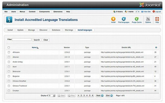Tick the Bulgarian row checkbox
The image size is (165, 103).
point(9,76)
